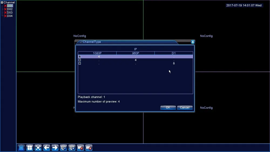This screenshot has width=270, height=152.
Task: Activate the full-screen view icon
Action: coord(38,148)
